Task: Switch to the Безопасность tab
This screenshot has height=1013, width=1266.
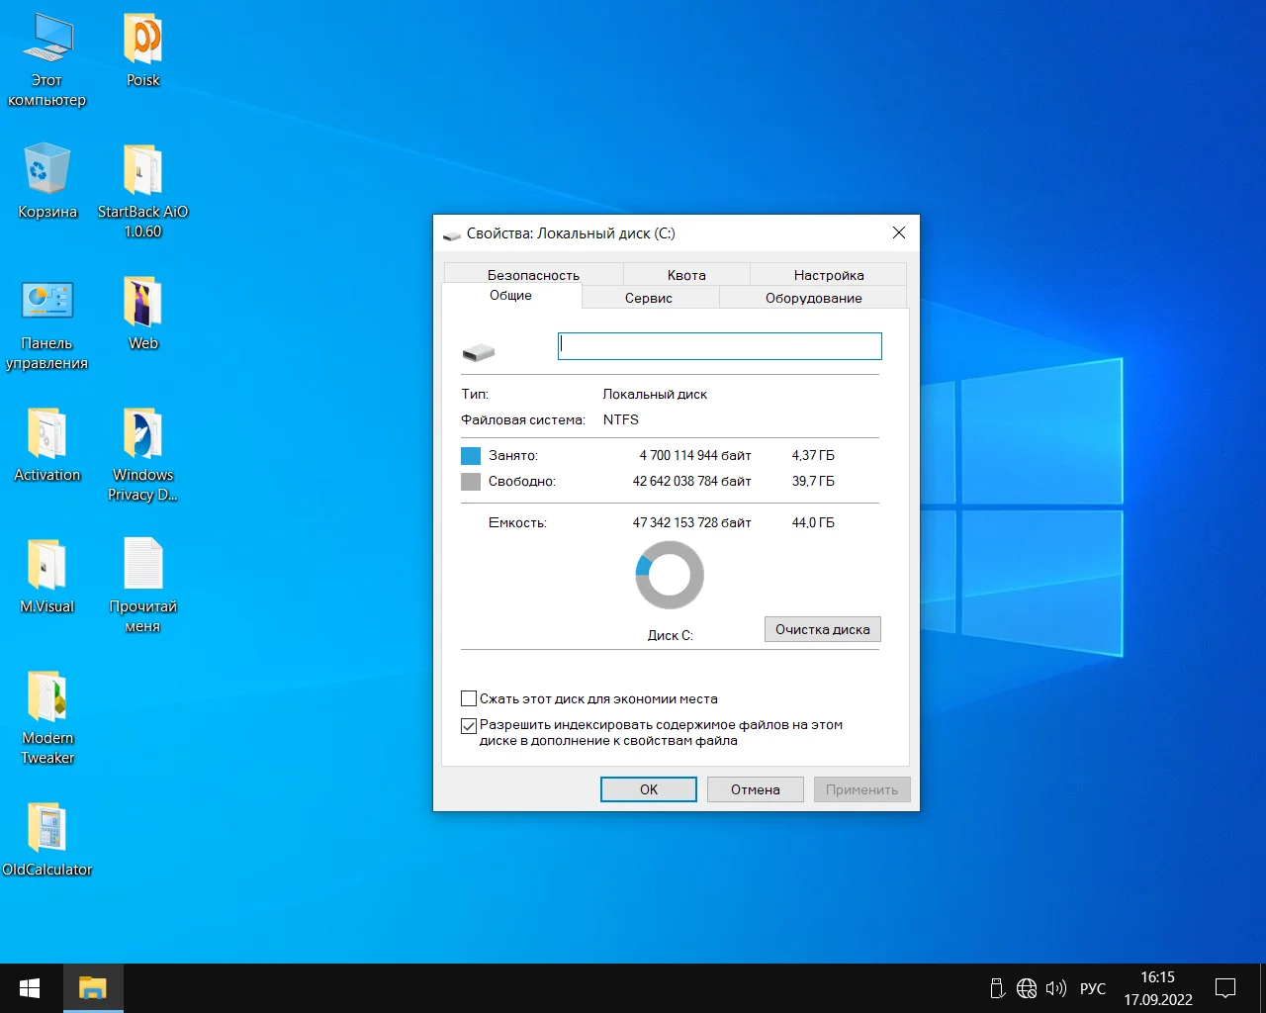Action: point(533,275)
